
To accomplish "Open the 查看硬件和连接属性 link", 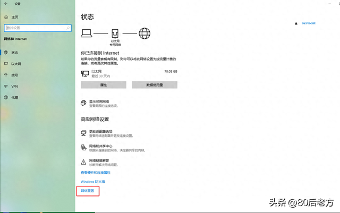I will pyautogui.click(x=96, y=173).
